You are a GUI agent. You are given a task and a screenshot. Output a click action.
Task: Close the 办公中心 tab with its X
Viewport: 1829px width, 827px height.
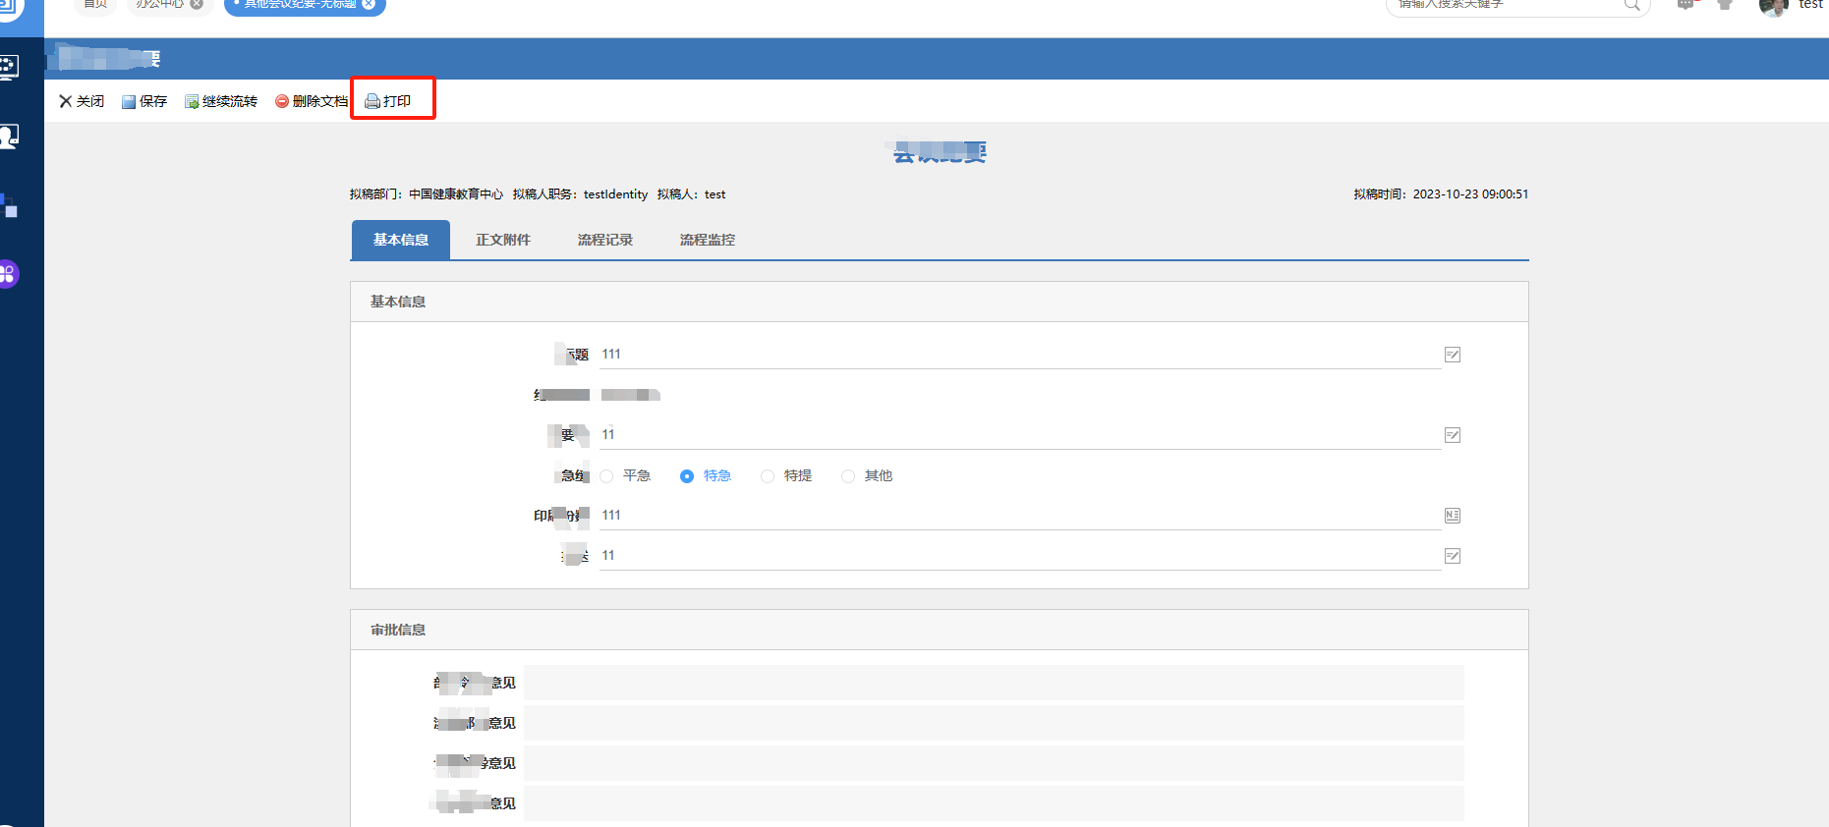pos(197,4)
